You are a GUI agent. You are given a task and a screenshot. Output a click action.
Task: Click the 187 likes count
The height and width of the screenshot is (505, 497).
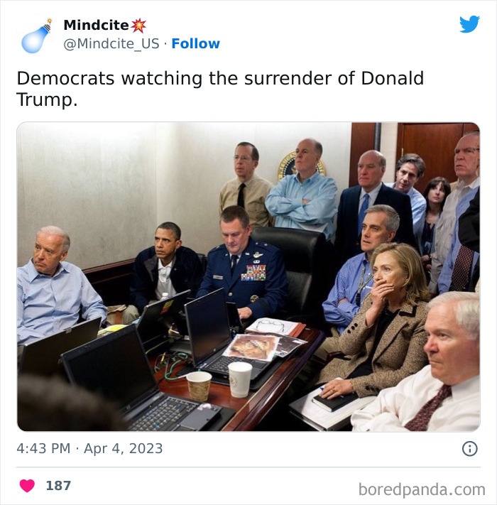coord(58,486)
